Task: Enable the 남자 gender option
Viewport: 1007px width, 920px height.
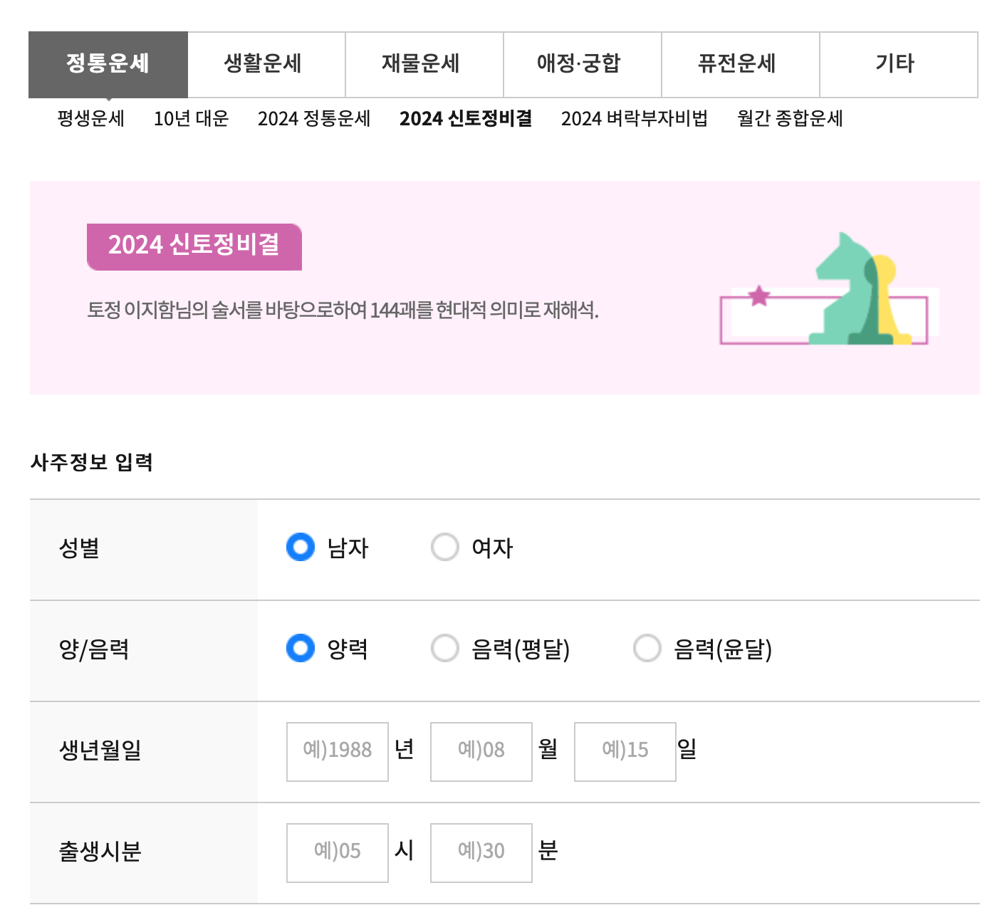Action: tap(300, 548)
